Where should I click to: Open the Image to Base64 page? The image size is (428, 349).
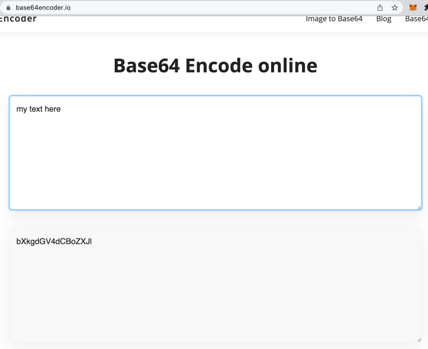click(x=334, y=18)
